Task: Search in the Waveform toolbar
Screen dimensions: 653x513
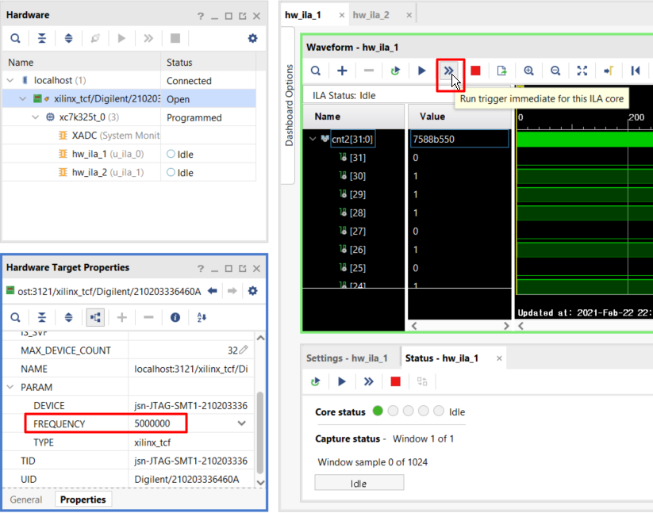Action: [x=316, y=71]
